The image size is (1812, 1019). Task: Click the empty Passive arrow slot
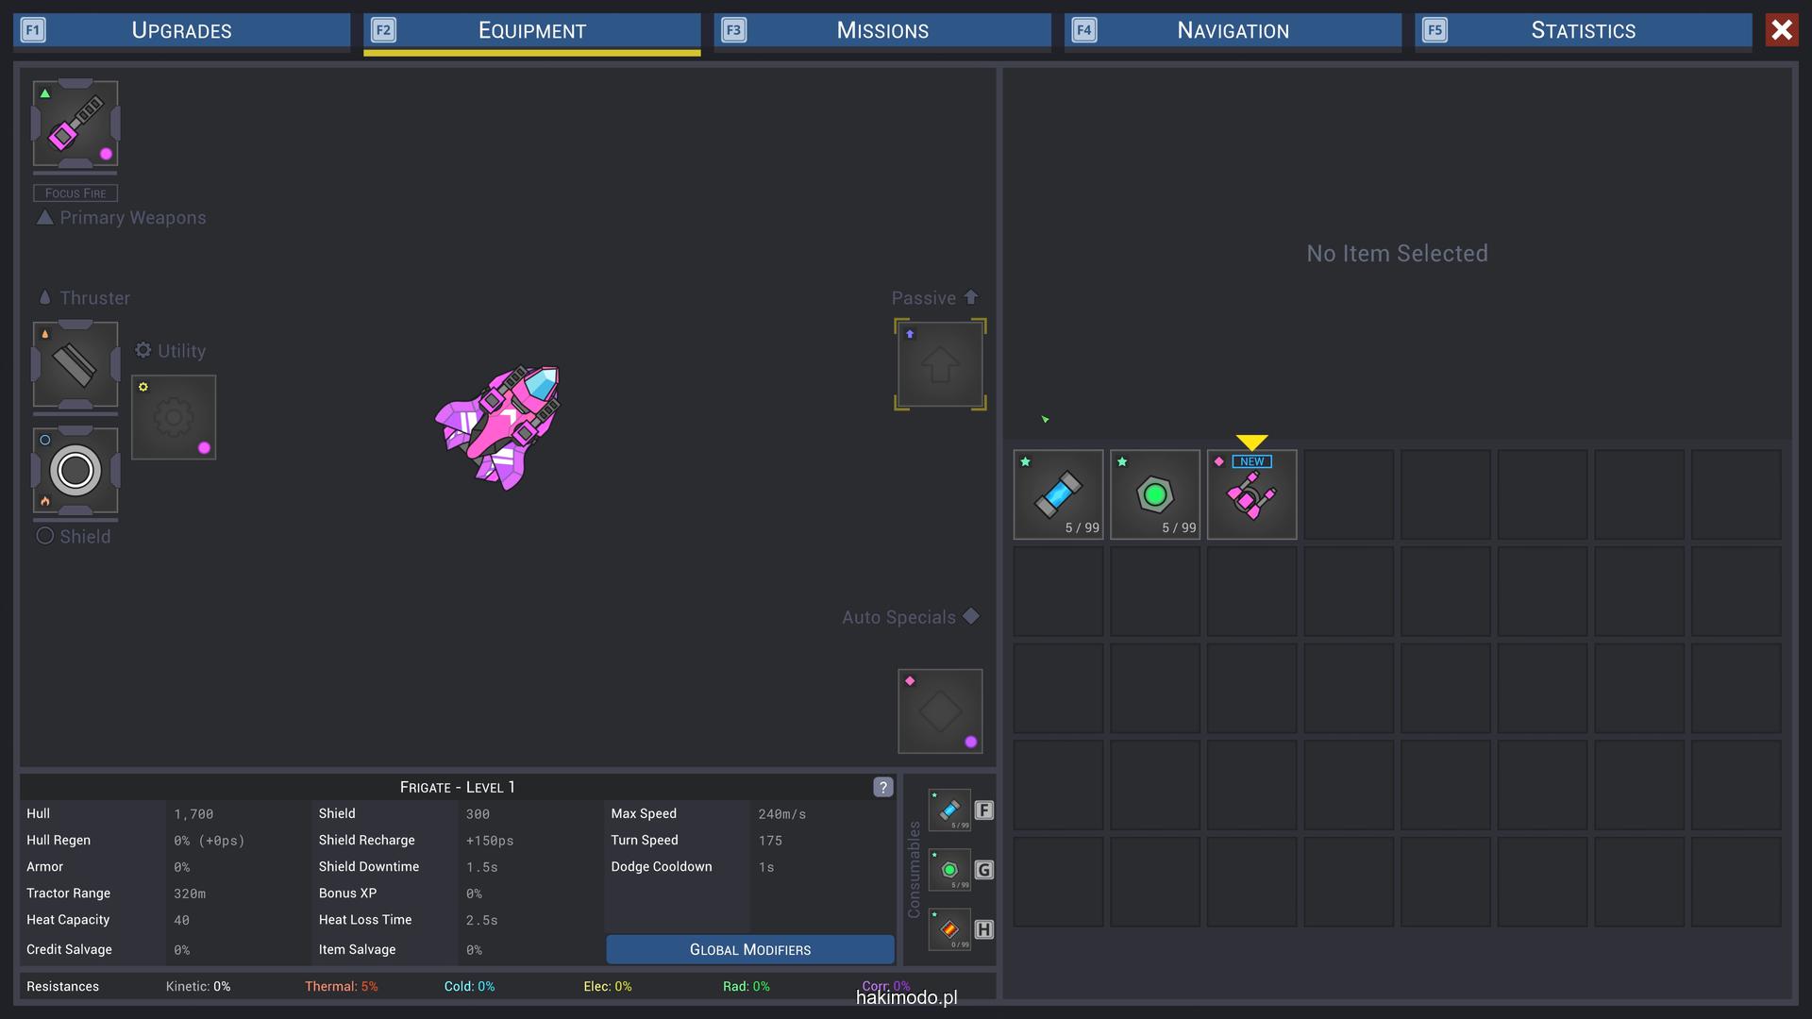pos(940,364)
